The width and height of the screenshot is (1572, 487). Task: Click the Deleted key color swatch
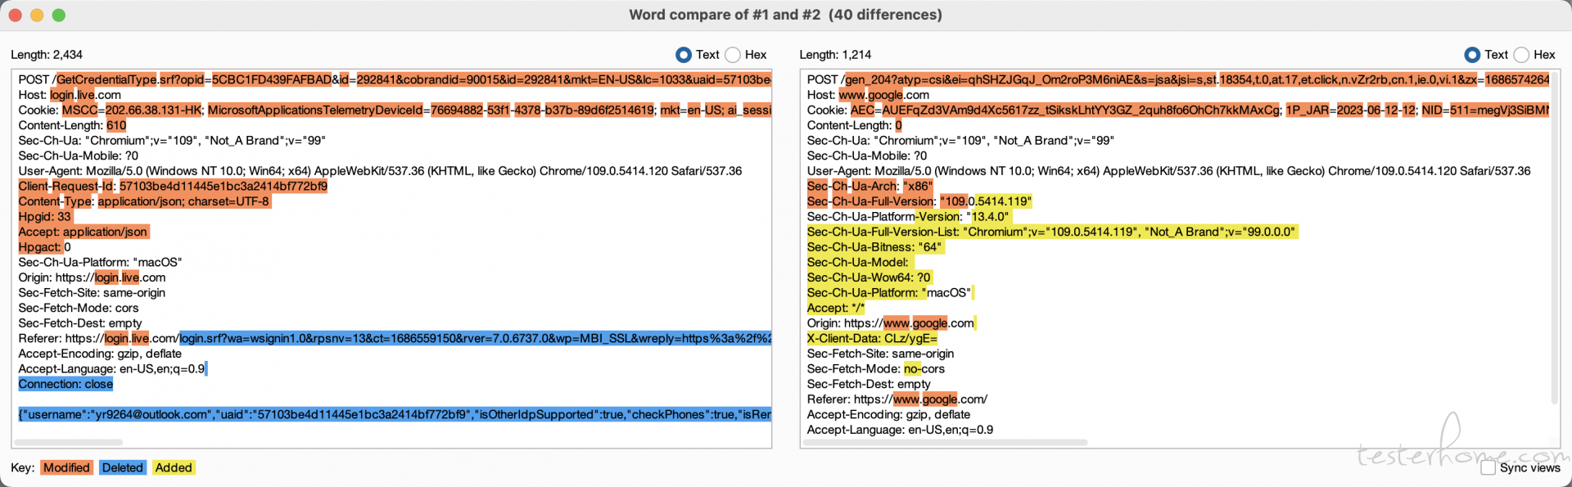pos(123,467)
